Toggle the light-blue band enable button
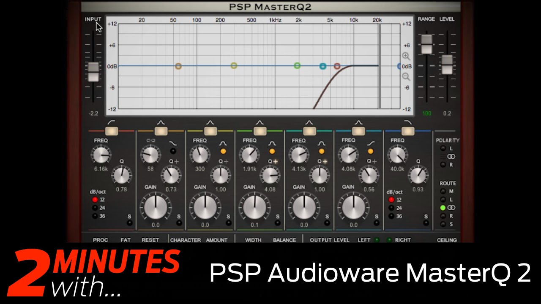The image size is (541, 304). [x=358, y=131]
